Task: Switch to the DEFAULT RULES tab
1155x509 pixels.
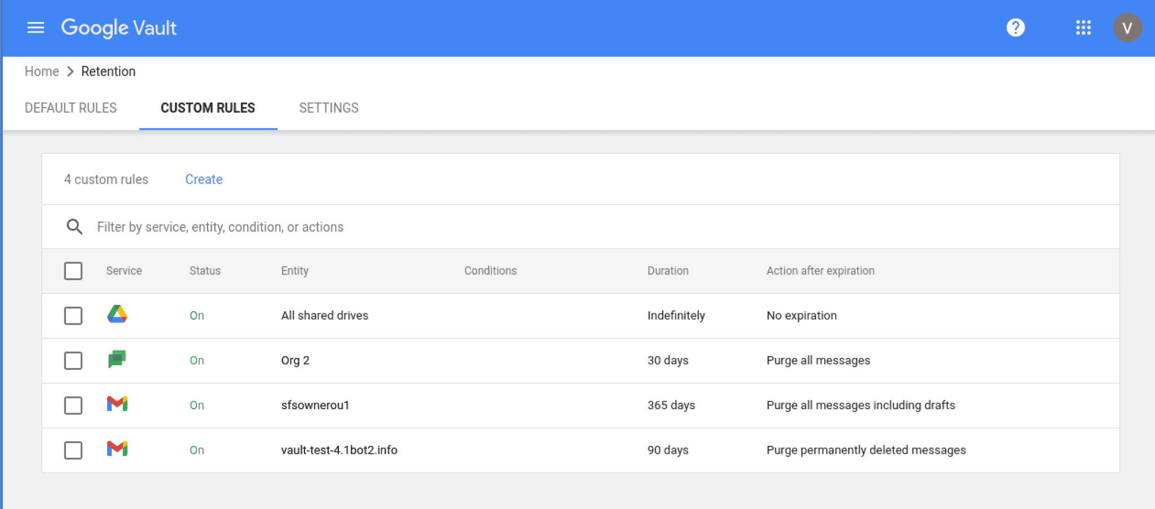Action: pyautogui.click(x=70, y=108)
